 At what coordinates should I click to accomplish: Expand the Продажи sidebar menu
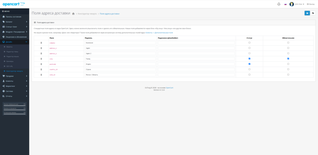pyautogui.click(x=15, y=76)
